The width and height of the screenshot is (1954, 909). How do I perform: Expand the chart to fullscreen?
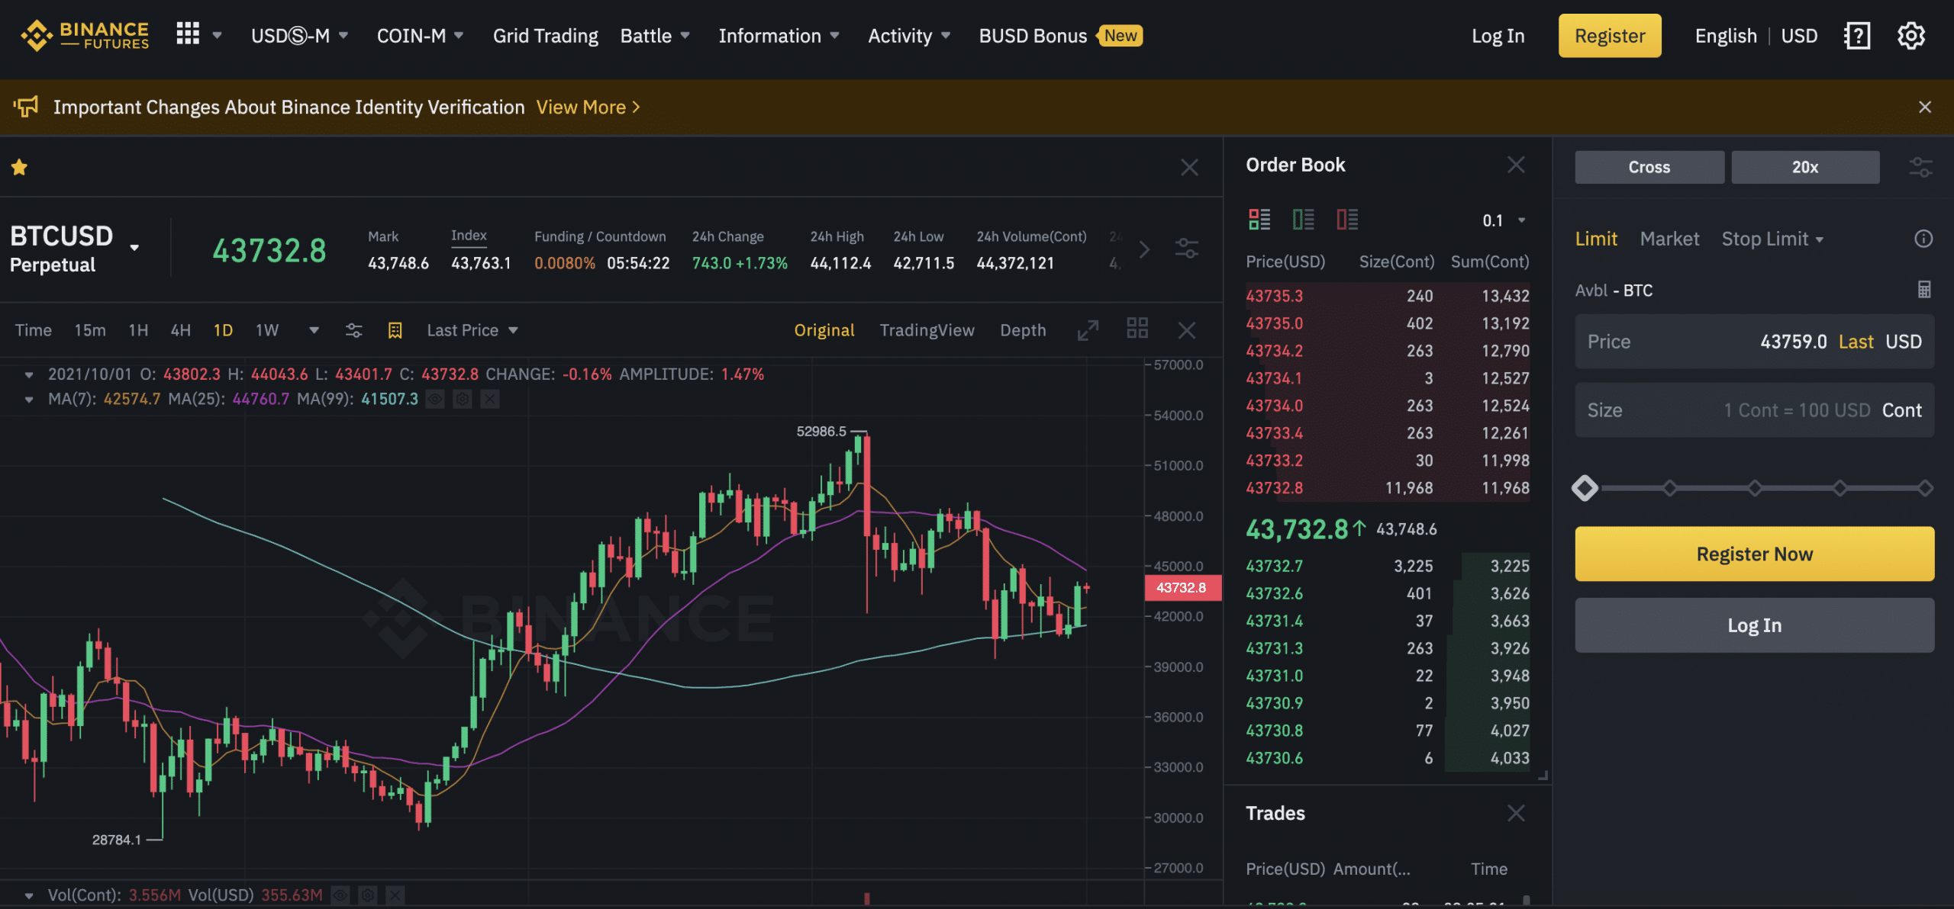1088,330
